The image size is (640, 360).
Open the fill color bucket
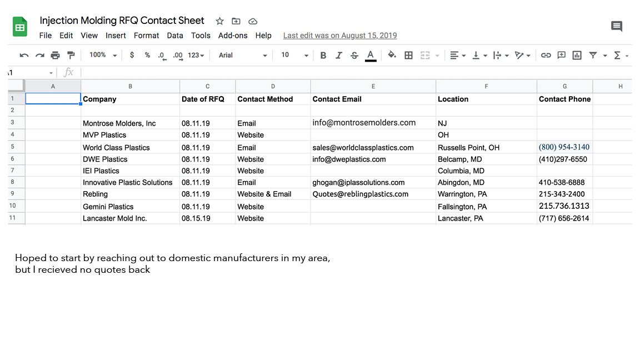(x=392, y=54)
